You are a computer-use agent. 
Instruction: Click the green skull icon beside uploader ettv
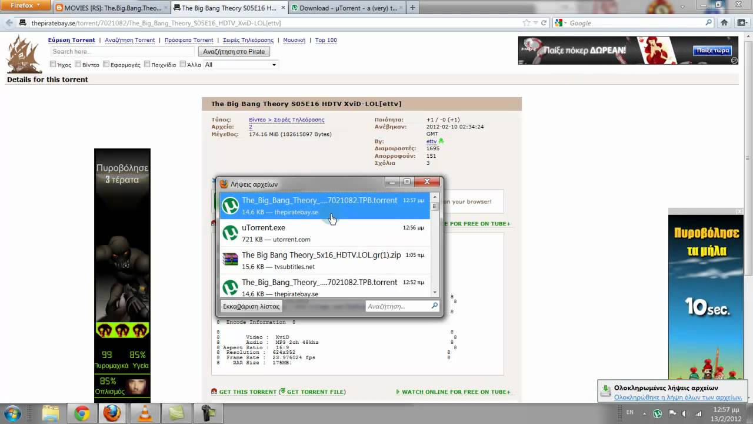(x=441, y=141)
